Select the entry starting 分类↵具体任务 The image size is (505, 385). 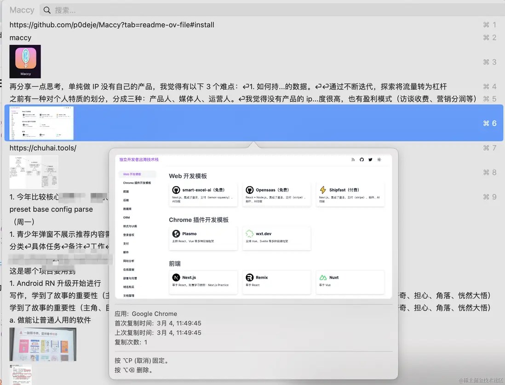click(59, 246)
